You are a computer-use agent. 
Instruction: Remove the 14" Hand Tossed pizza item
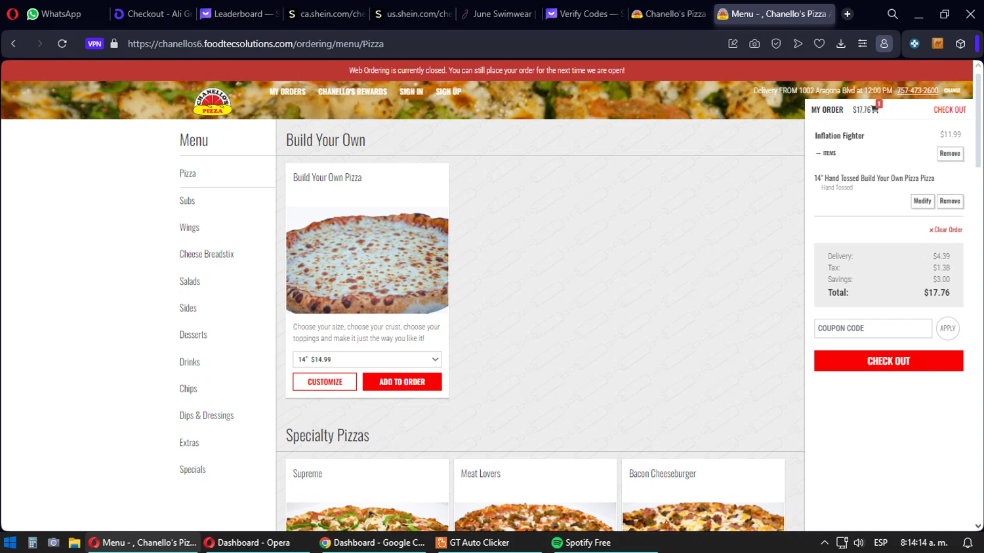pyautogui.click(x=950, y=201)
